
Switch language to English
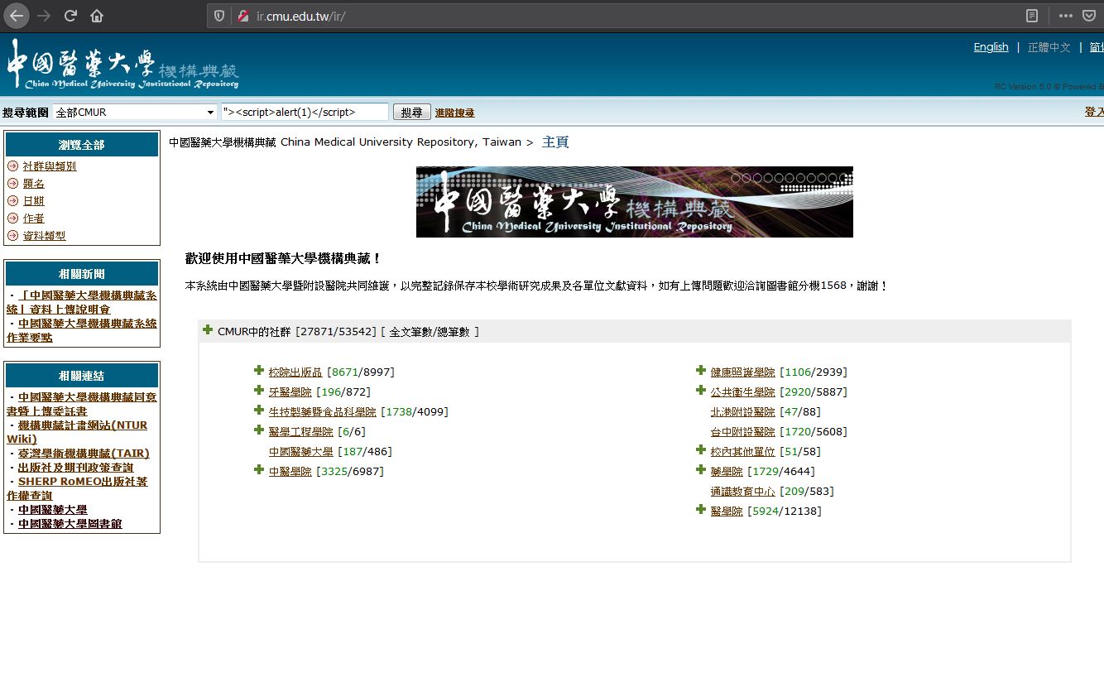[991, 47]
